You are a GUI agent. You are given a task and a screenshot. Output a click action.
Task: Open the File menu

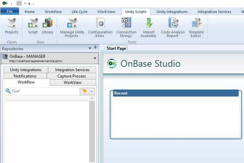tap(10, 11)
